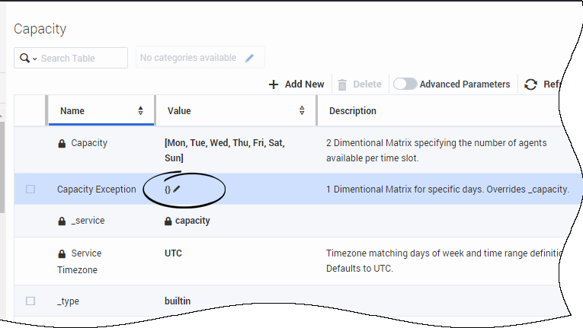583x328 pixels.
Task: Toggle the Advanced Parameters switch
Action: (405, 84)
